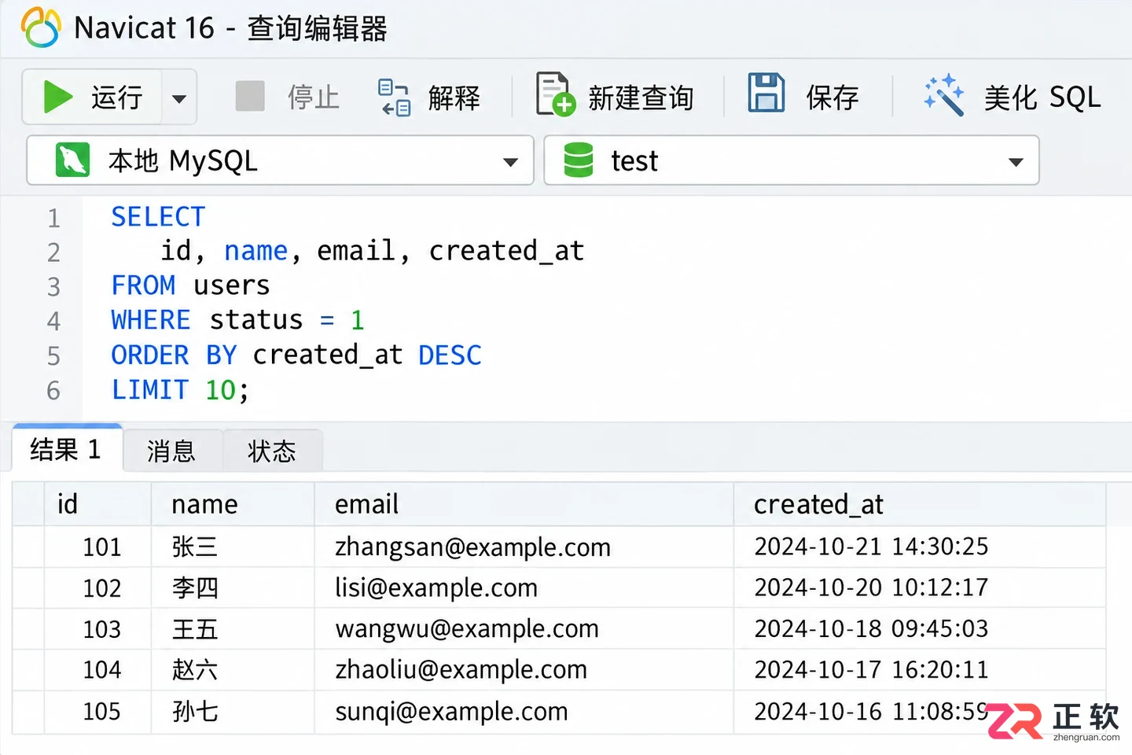The height and width of the screenshot is (755, 1132).
Task: Sort by the email column header
Action: [524, 504]
